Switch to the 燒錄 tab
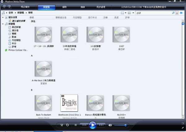The height and width of the screenshot is (132, 186). click(83, 7)
